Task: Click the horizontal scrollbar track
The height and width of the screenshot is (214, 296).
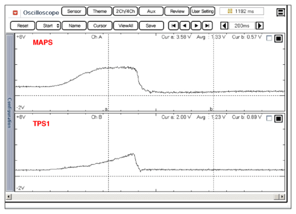Action: point(142,197)
